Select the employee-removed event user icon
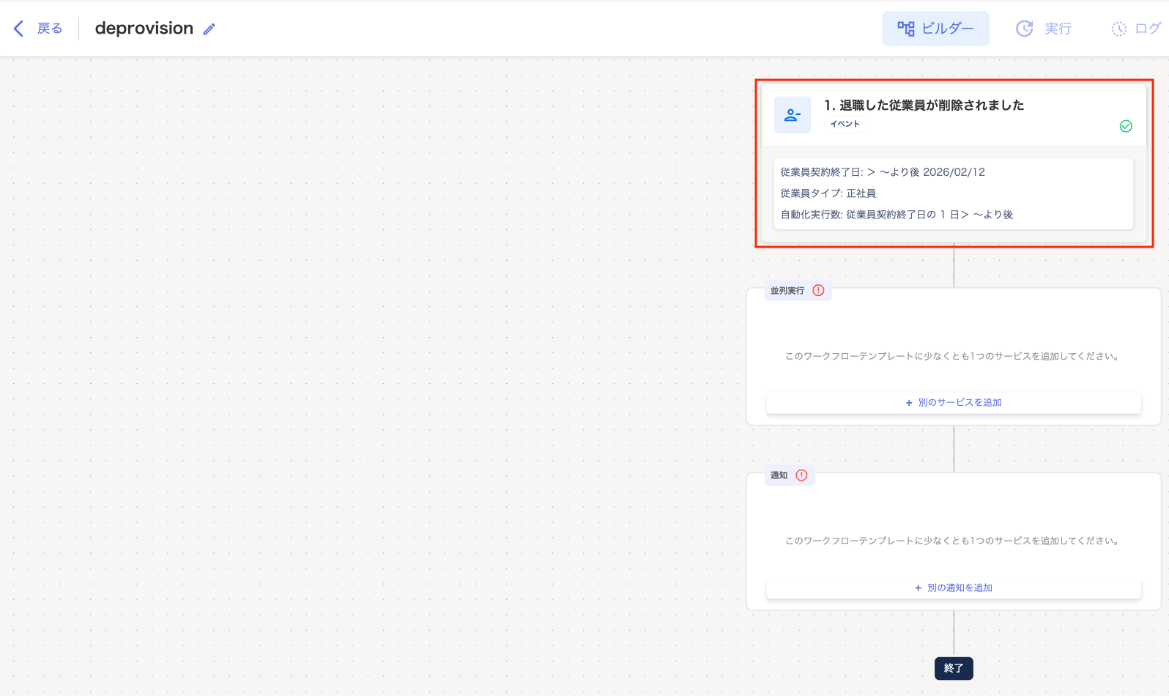1169x696 pixels. (793, 115)
